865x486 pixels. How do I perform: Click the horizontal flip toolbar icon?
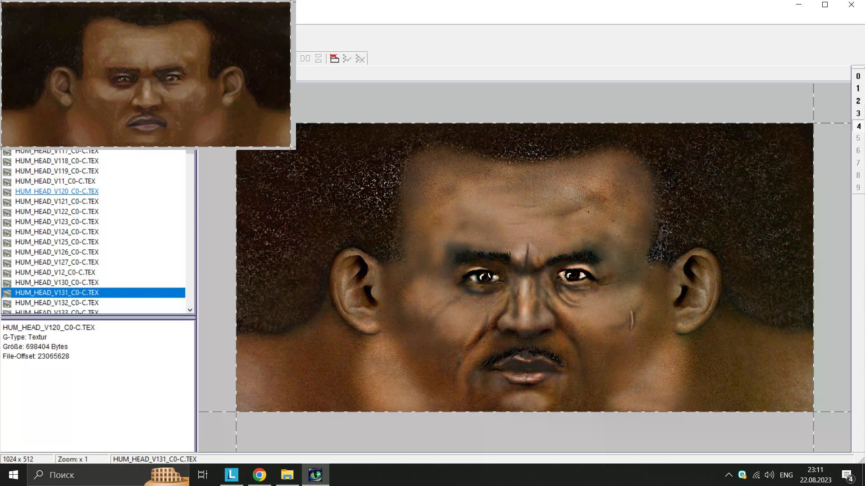[305, 58]
